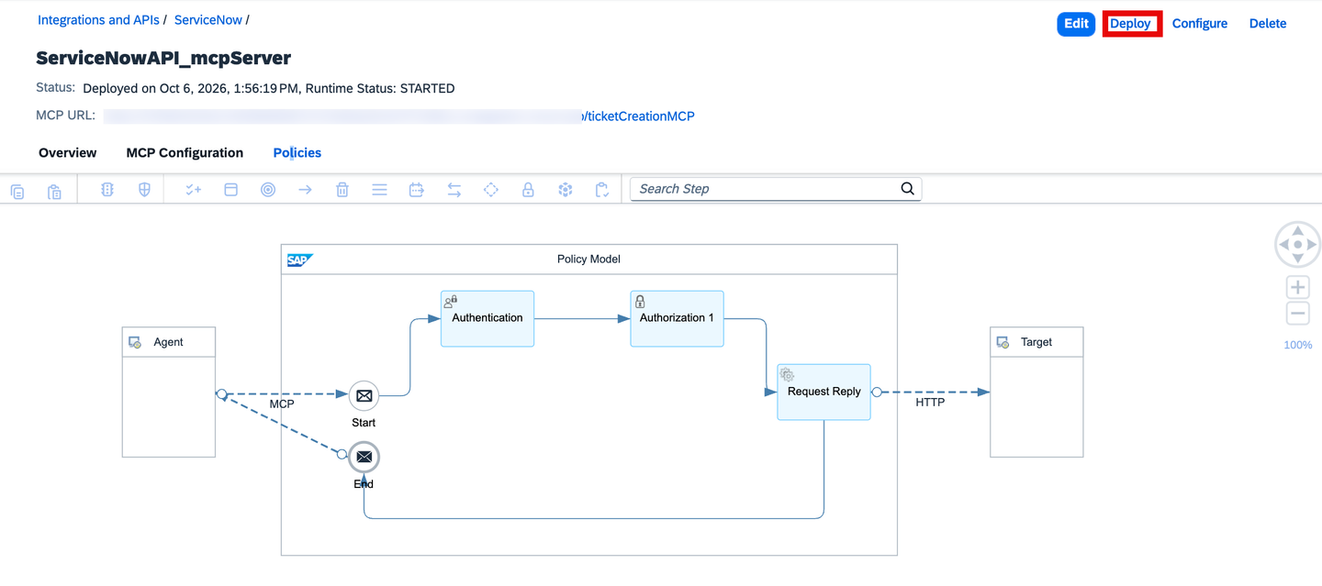Click the paste clipboard icon in the toolbar
This screenshot has width=1322, height=586.
click(54, 190)
